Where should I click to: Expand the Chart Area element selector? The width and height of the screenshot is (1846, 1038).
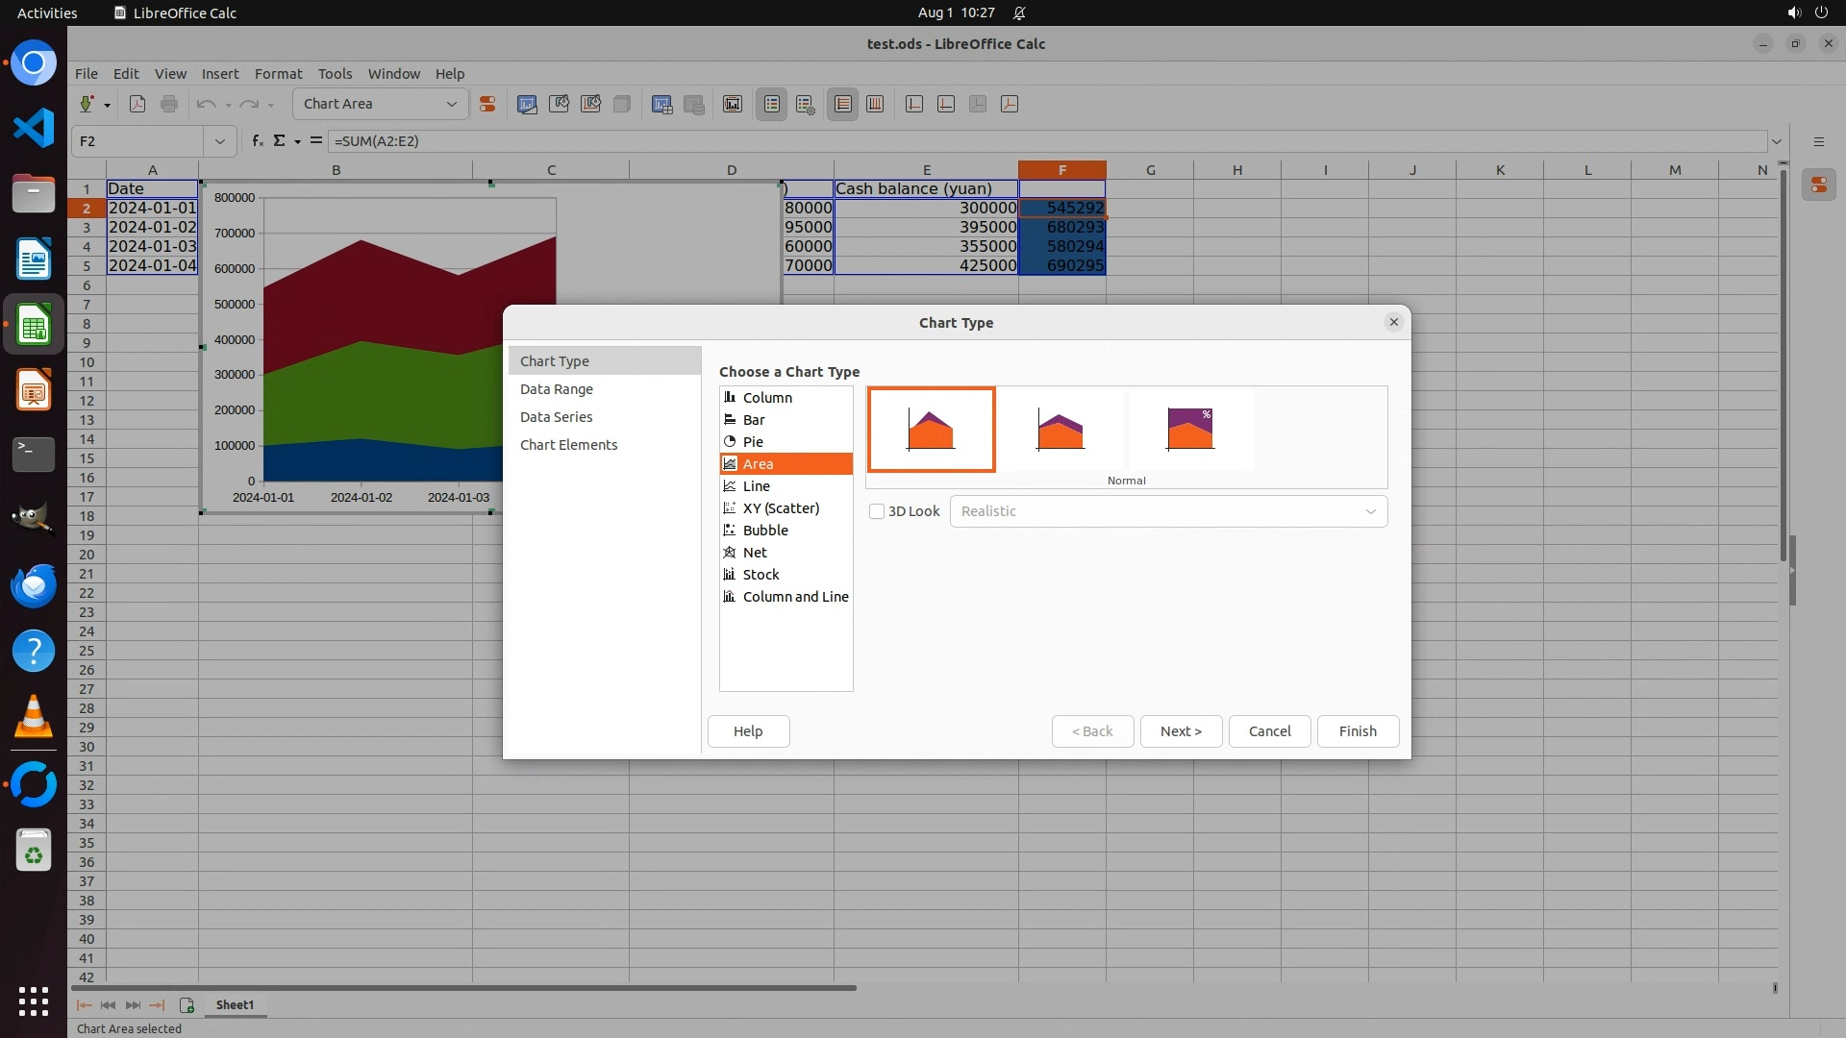click(451, 104)
